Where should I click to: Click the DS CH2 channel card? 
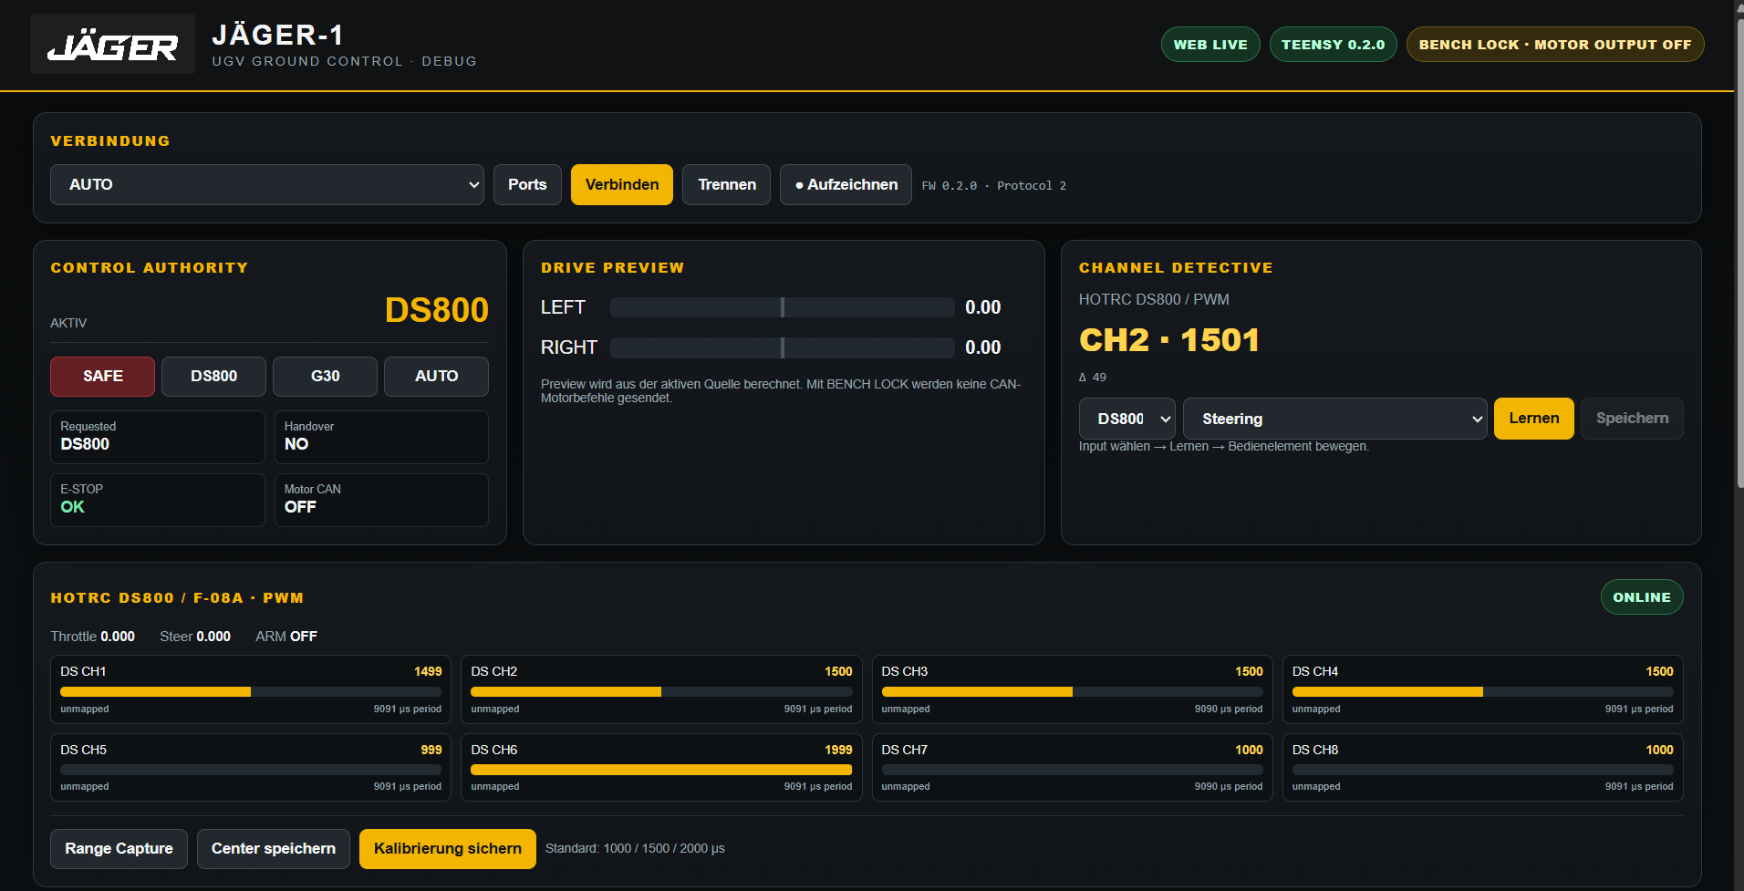661,689
